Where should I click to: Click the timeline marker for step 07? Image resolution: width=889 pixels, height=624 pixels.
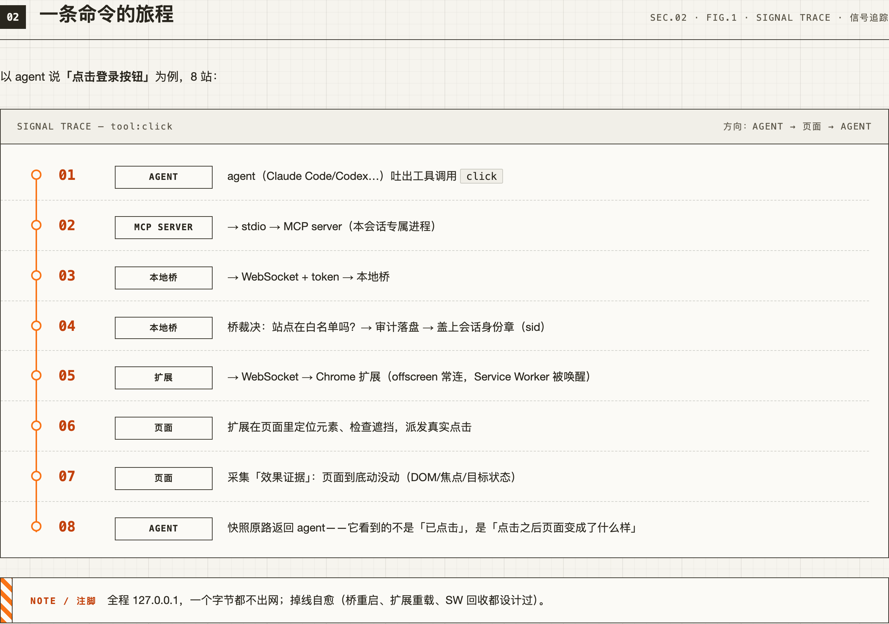point(36,476)
